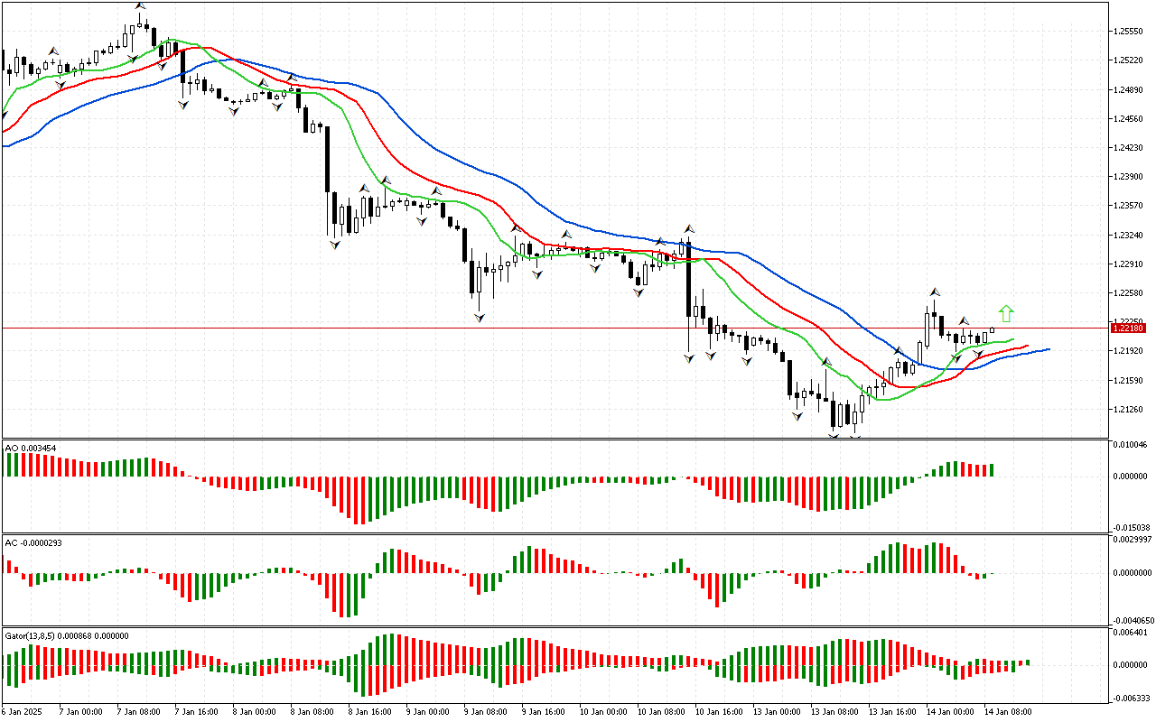The width and height of the screenshot is (1156, 722).
Task: Click the 1.24560 price axis label
Action: point(1130,118)
